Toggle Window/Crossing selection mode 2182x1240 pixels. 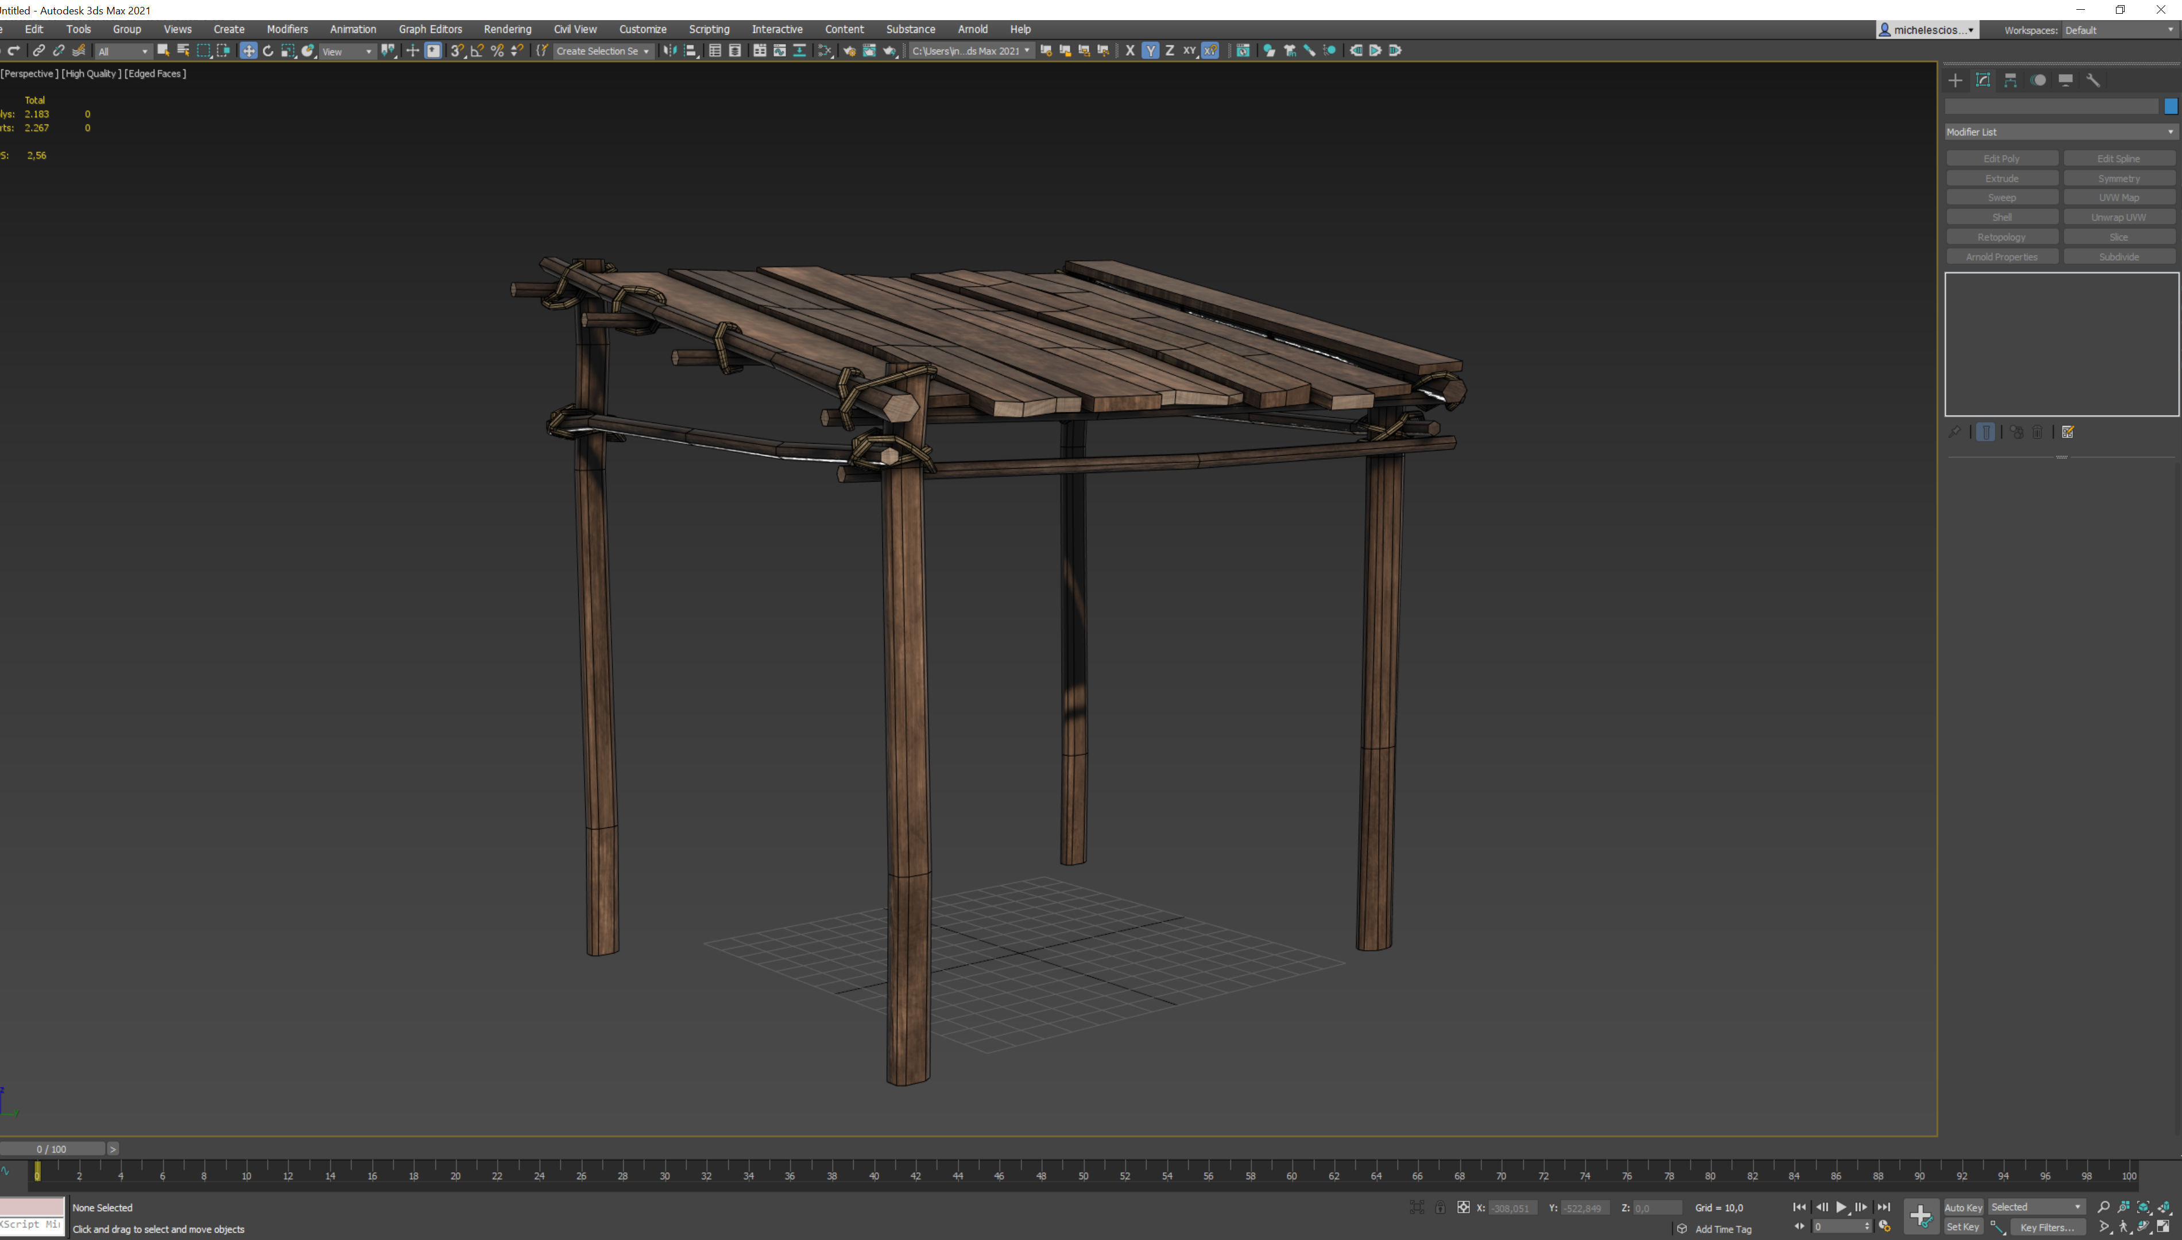tap(223, 51)
